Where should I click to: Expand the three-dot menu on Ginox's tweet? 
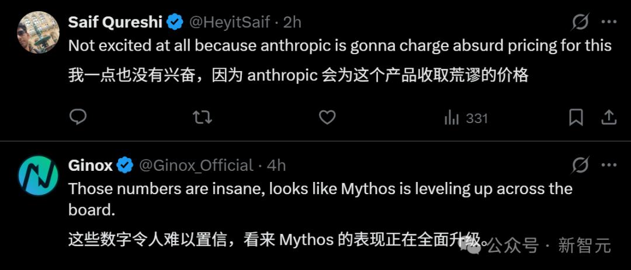[x=609, y=166]
